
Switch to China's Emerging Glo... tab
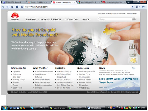click(x=114, y=2)
